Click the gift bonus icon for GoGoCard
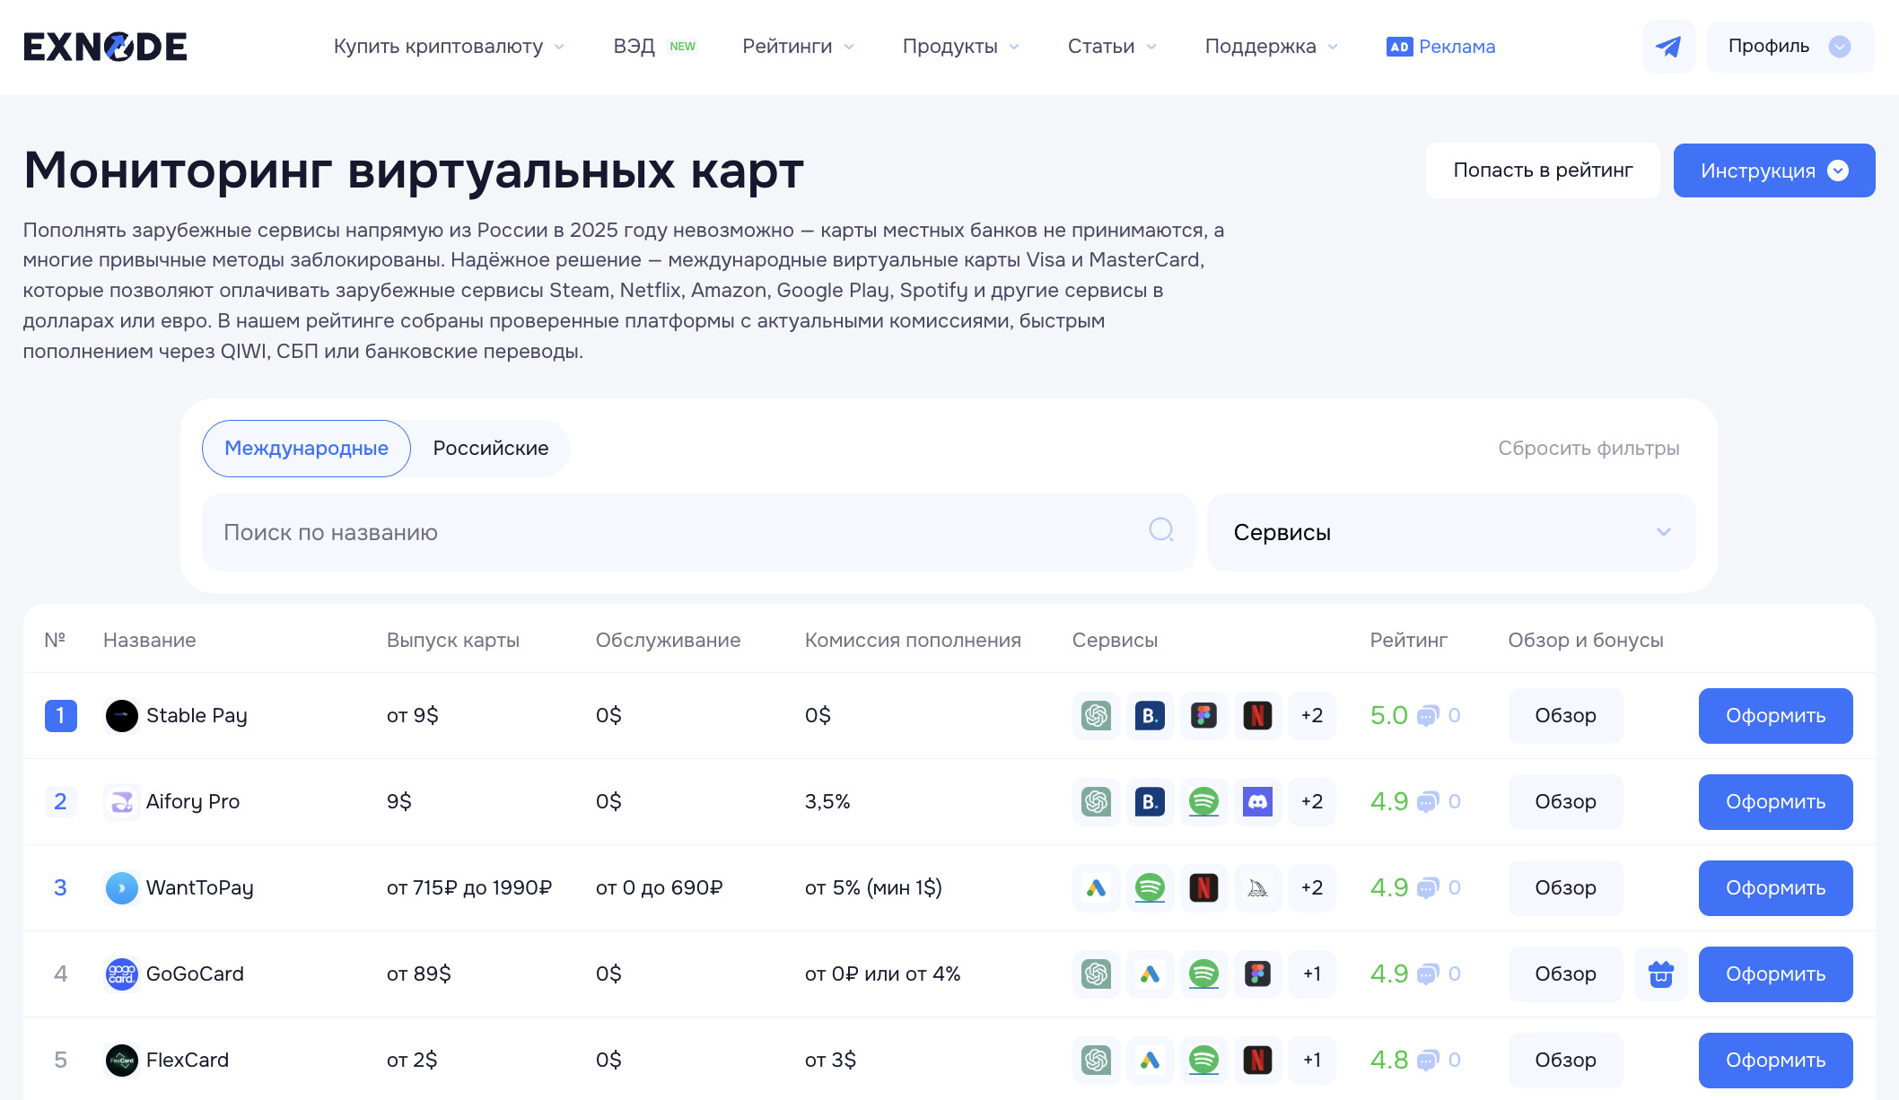Viewport: 1899px width, 1100px height. (1660, 973)
